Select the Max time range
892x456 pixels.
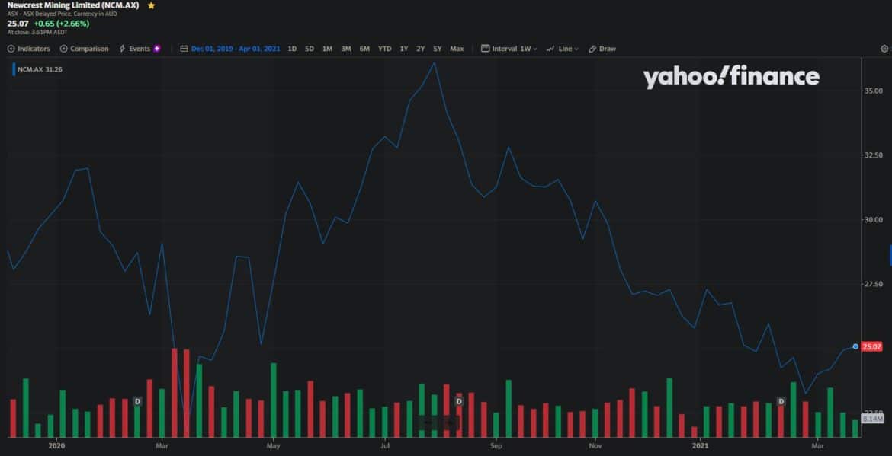coord(456,48)
